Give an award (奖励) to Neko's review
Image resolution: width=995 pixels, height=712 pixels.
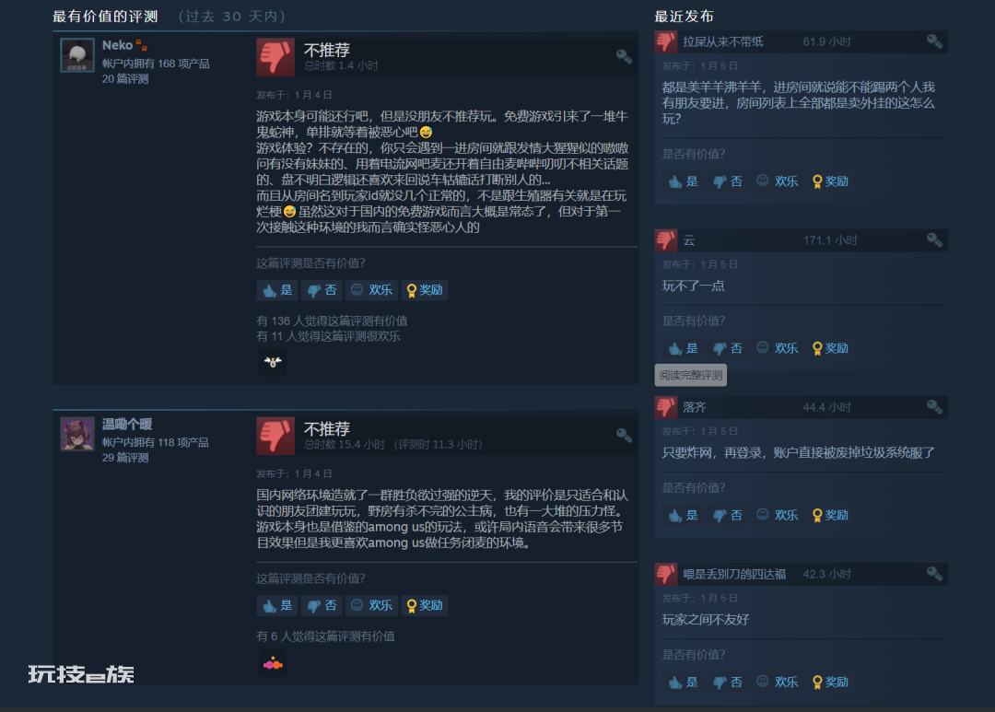click(x=425, y=290)
